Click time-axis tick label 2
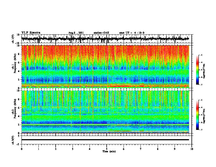Image resolution: width=216 pixels, height=167 pixels. pos(56,149)
